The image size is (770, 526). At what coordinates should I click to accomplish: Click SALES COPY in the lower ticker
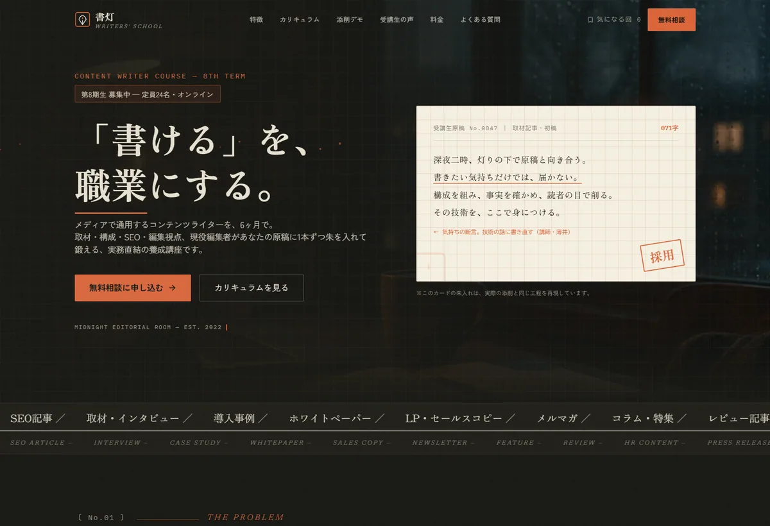click(358, 443)
